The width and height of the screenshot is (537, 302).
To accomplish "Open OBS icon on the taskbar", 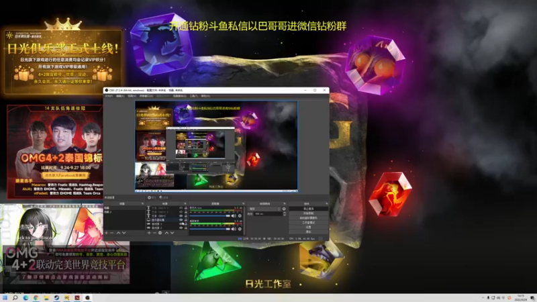I will coord(87,298).
